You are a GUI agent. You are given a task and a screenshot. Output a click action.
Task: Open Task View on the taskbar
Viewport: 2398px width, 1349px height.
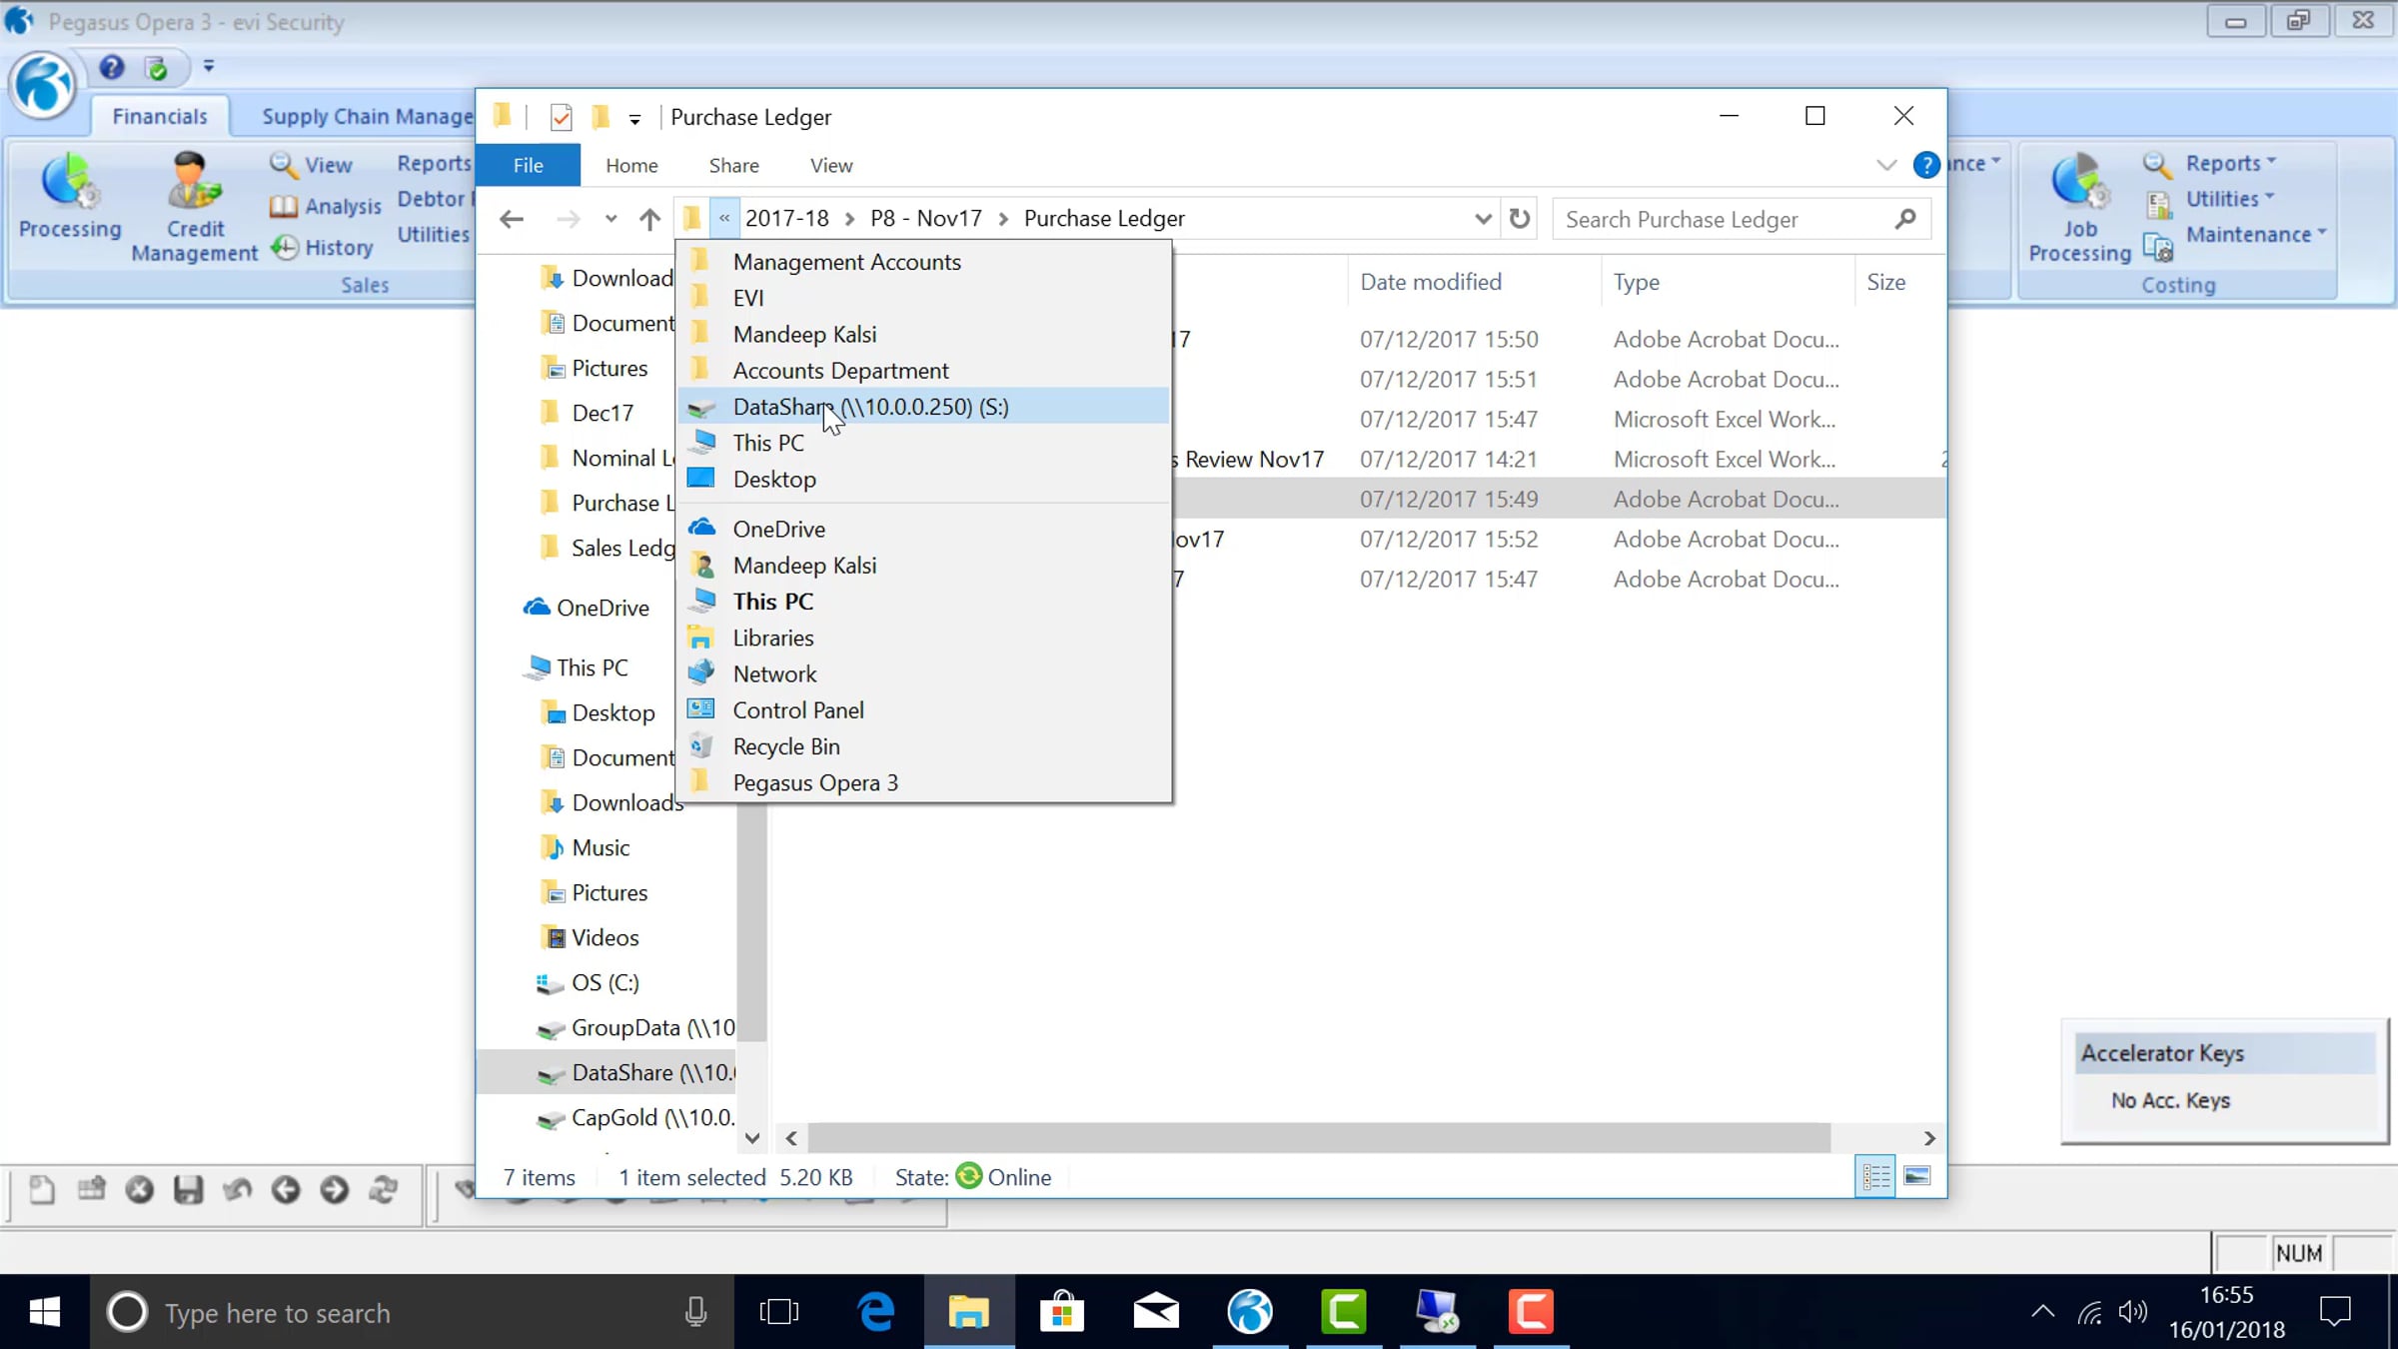(x=779, y=1311)
